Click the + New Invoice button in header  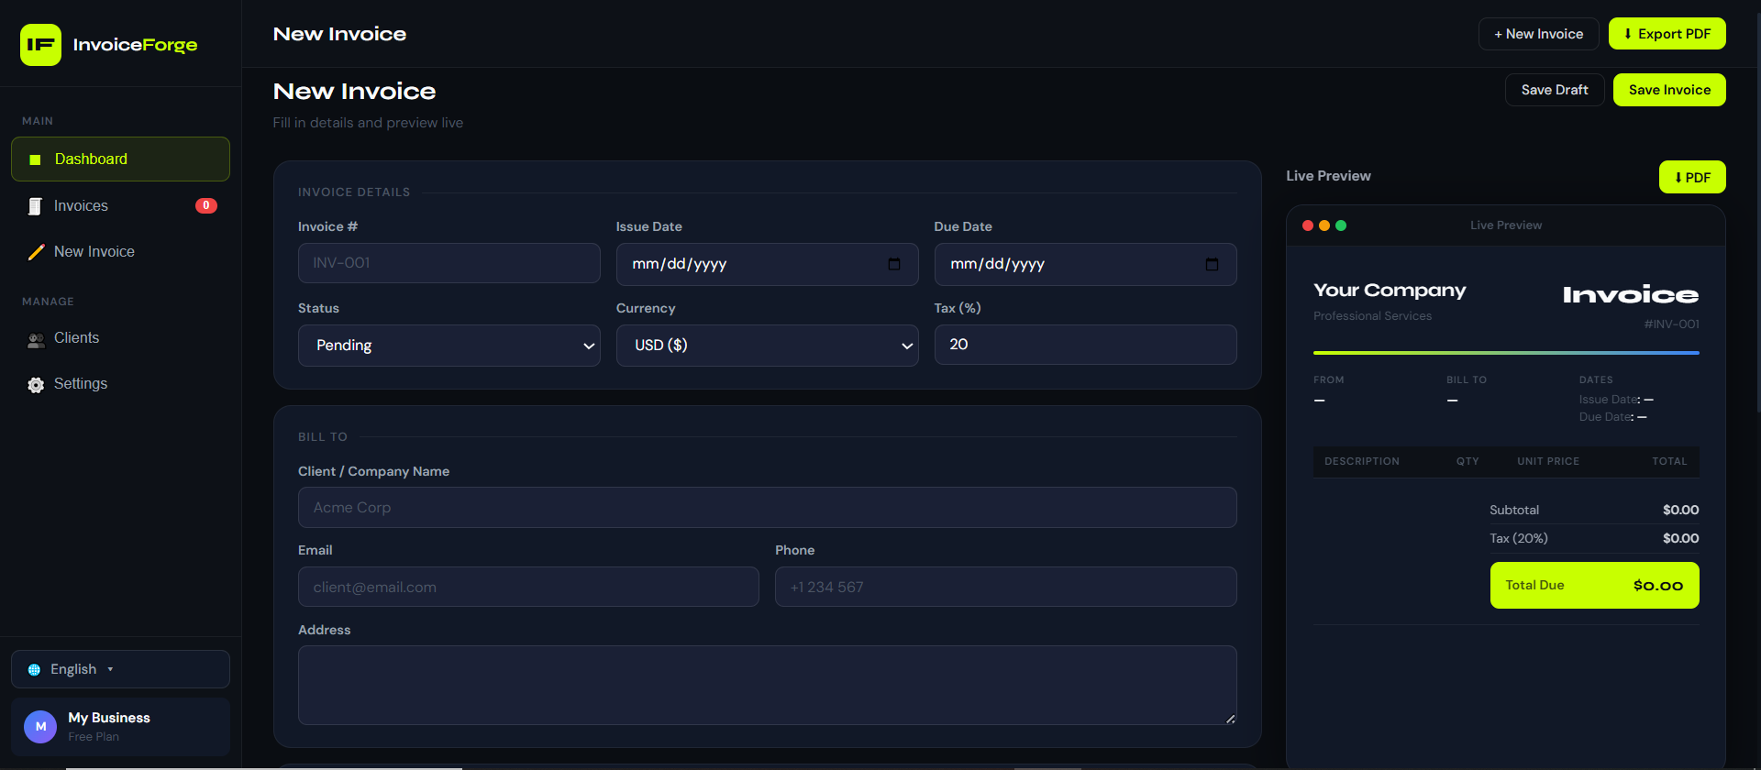[x=1539, y=34]
